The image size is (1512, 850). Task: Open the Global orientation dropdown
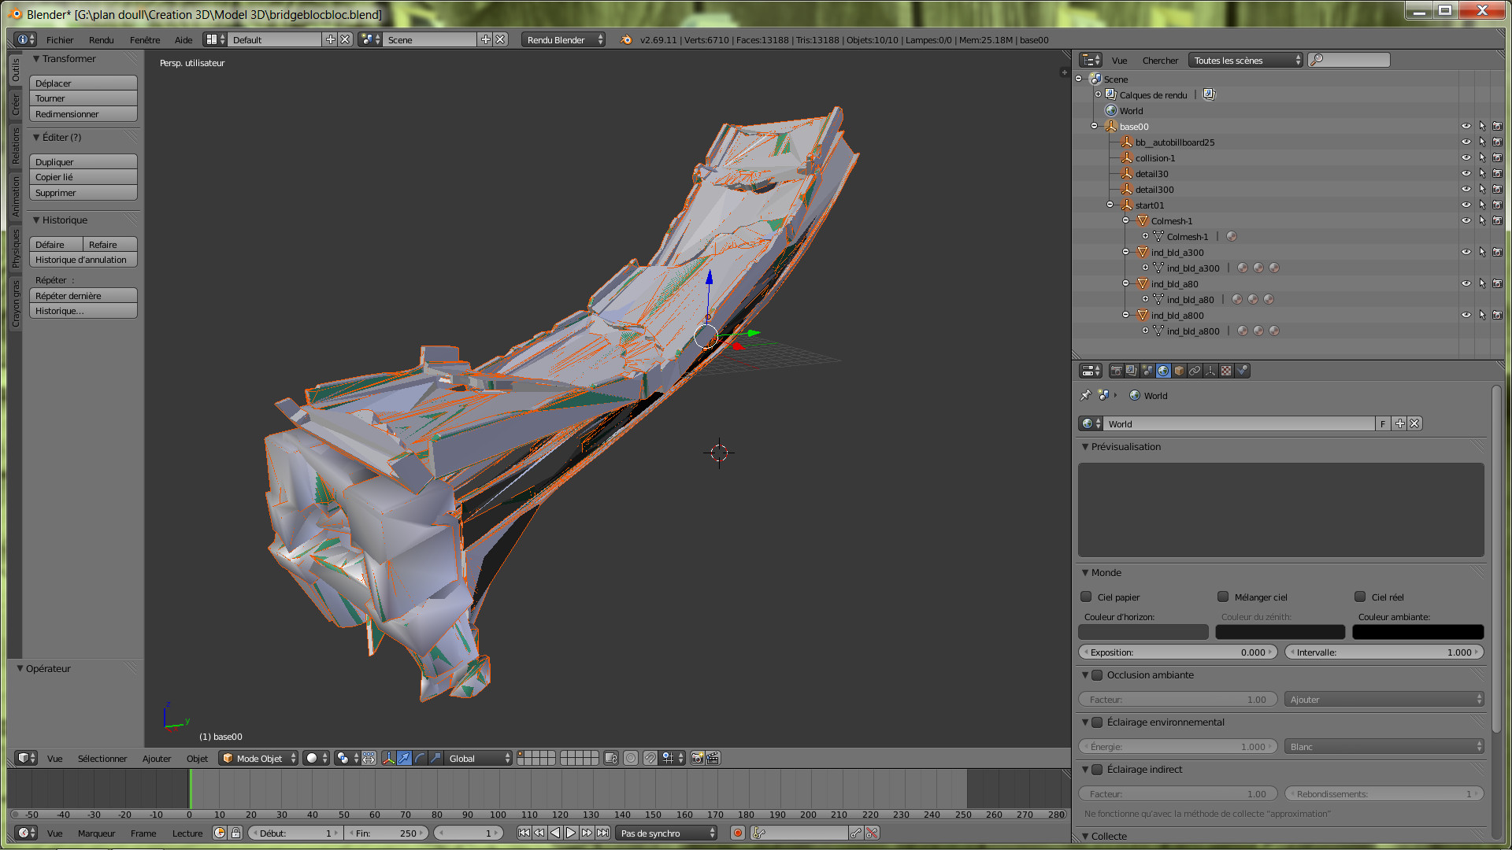(480, 758)
